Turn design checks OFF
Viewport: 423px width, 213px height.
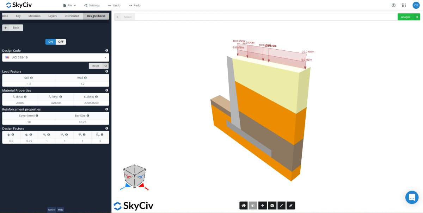pyautogui.click(x=60, y=42)
